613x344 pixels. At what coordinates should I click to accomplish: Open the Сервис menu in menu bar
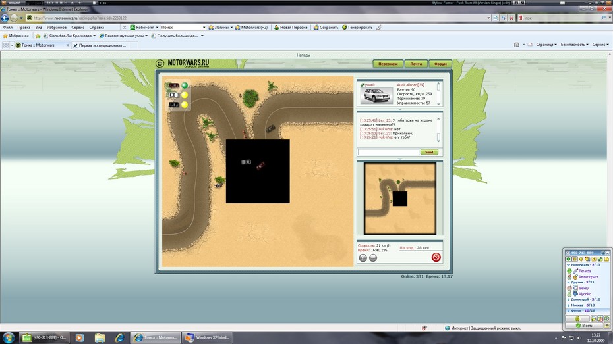coord(78,28)
